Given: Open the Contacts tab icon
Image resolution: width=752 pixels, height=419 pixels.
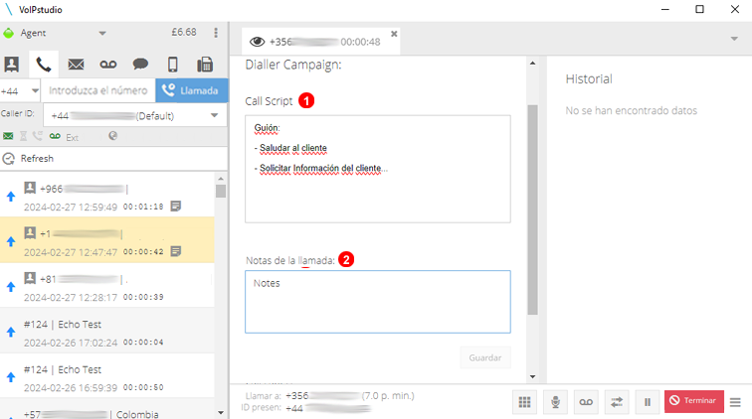Looking at the screenshot, I should click(x=12, y=65).
